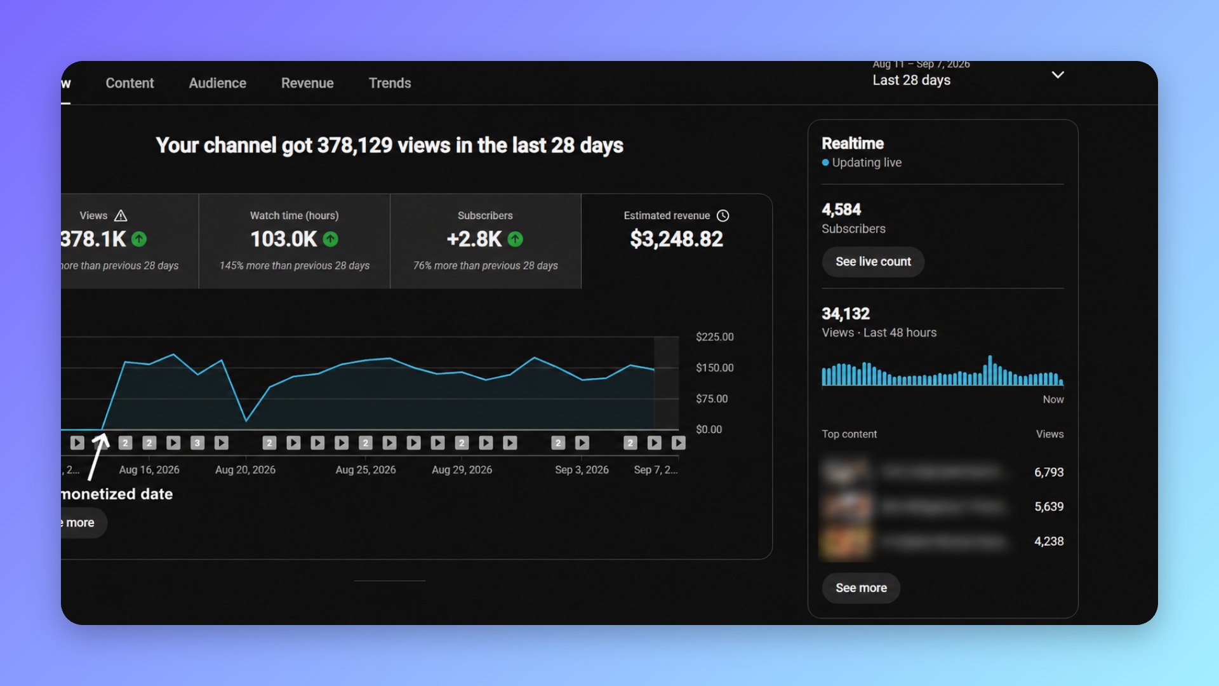Click the See live count button

coord(873,262)
